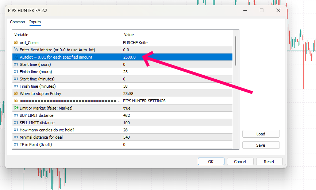Select Limit or Market (false: Market) label

[x=46, y=108]
